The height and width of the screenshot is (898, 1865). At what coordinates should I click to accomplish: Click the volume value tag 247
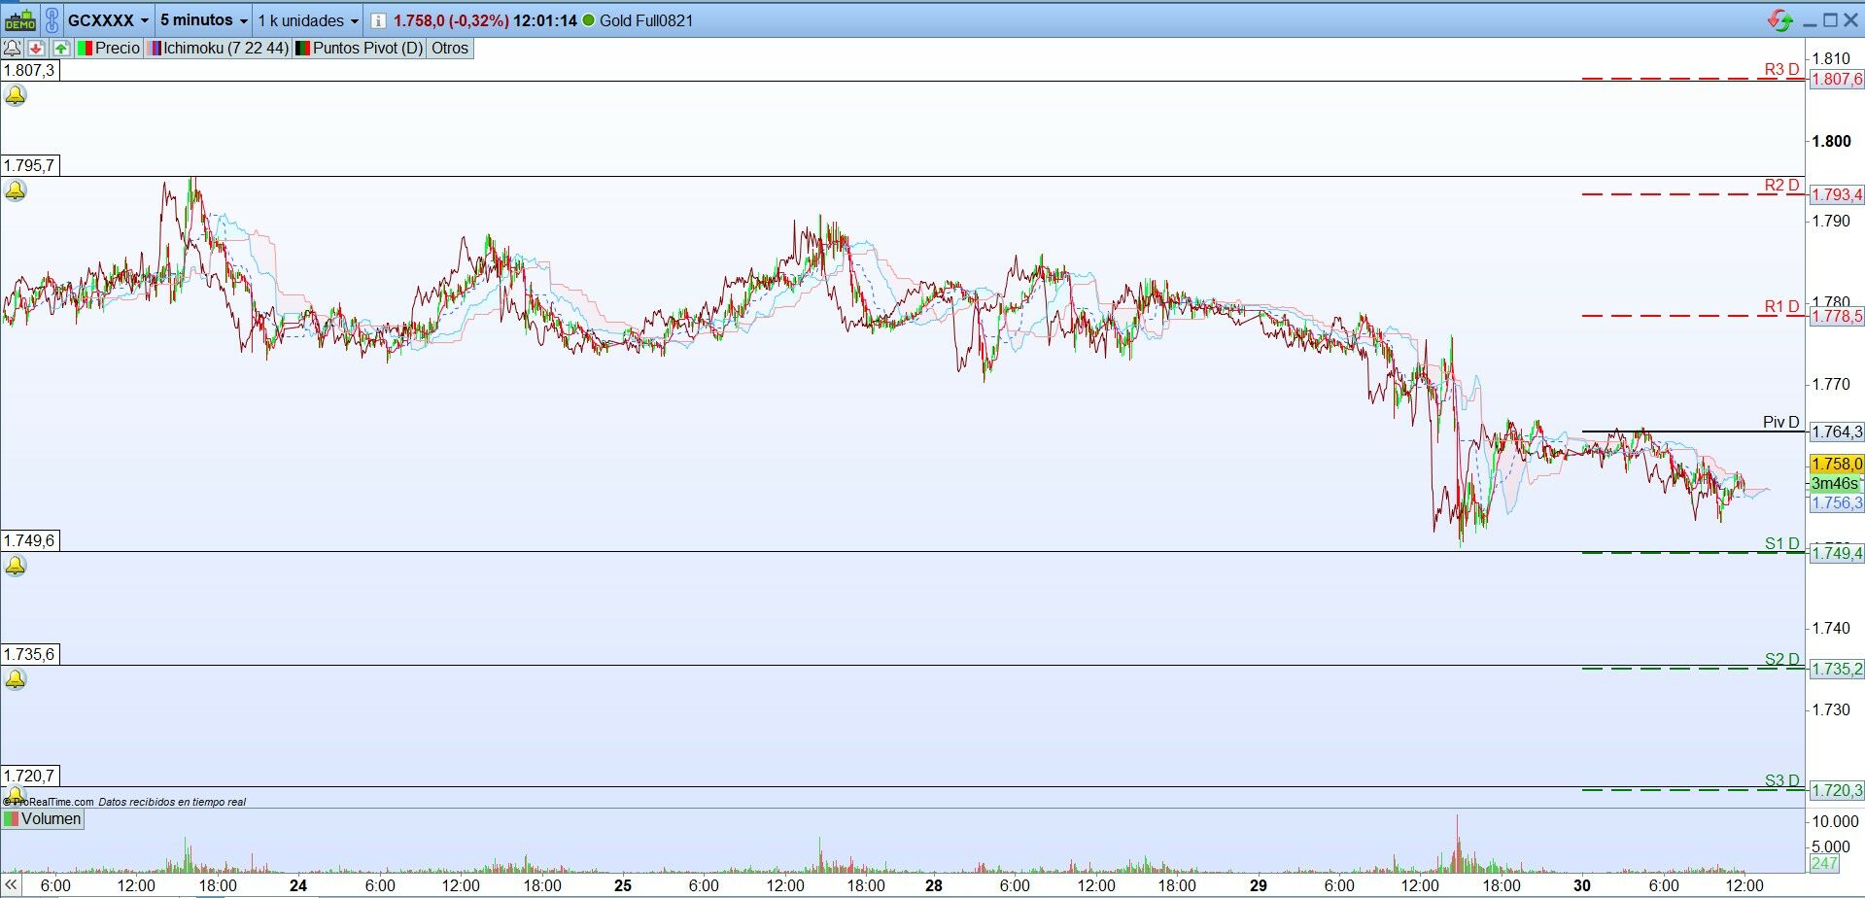(1824, 863)
